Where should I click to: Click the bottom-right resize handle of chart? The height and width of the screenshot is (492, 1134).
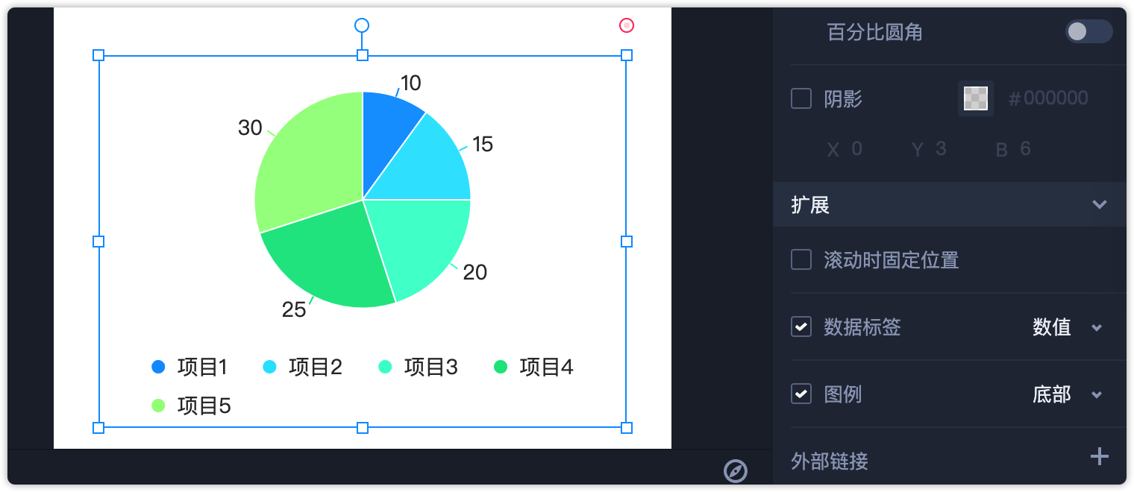(x=627, y=427)
